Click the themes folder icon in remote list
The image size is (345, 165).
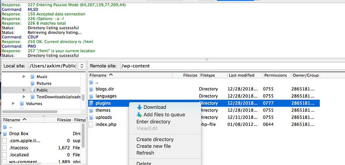tap(91, 110)
